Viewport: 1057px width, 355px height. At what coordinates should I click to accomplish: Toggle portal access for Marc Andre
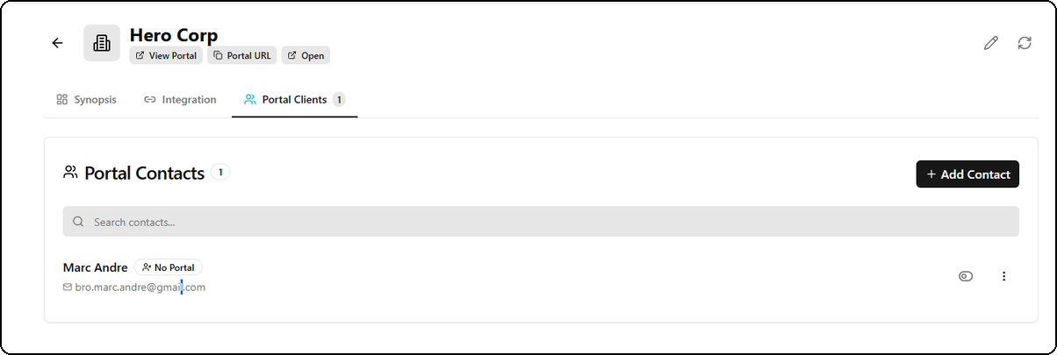[966, 276]
